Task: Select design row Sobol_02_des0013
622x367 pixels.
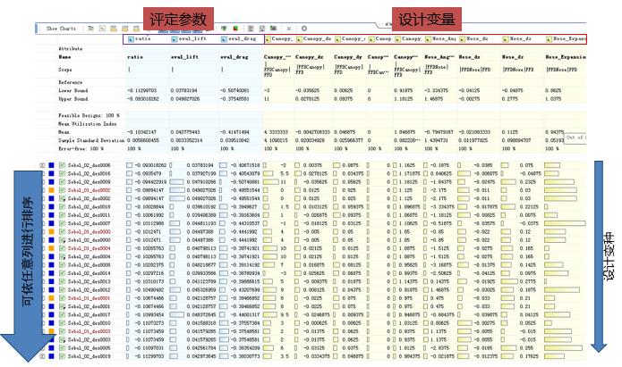Action: [89, 281]
